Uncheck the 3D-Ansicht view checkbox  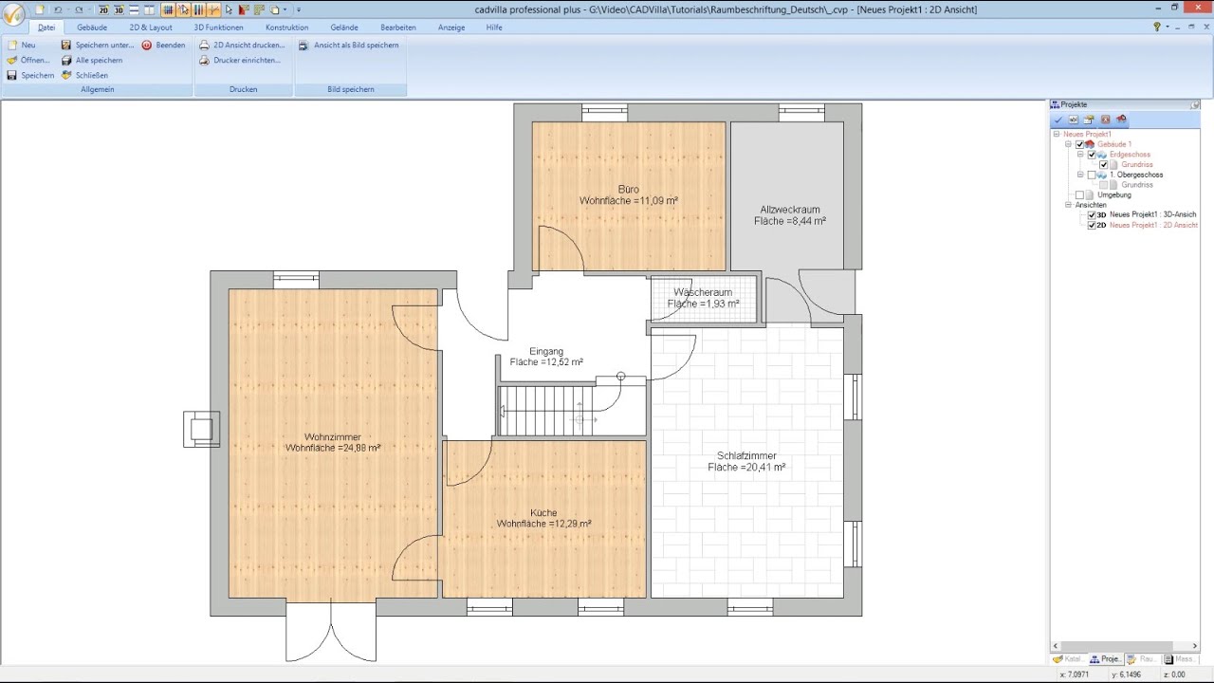click(1092, 214)
